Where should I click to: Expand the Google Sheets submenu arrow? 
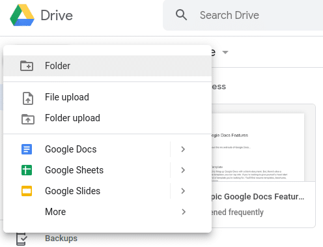[x=183, y=170]
